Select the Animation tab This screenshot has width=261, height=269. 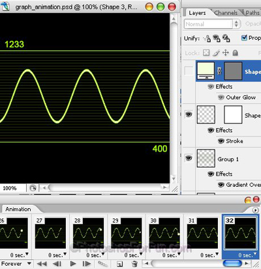click(x=18, y=210)
